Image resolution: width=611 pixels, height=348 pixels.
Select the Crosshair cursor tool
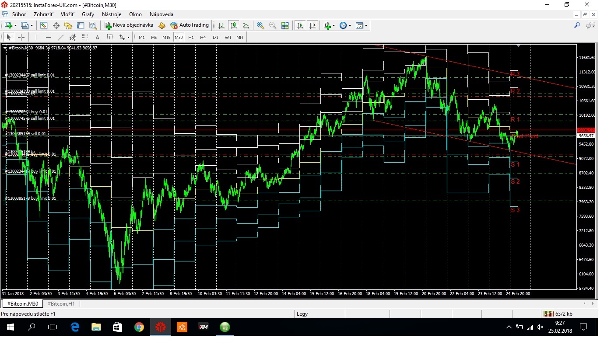pyautogui.click(x=21, y=37)
